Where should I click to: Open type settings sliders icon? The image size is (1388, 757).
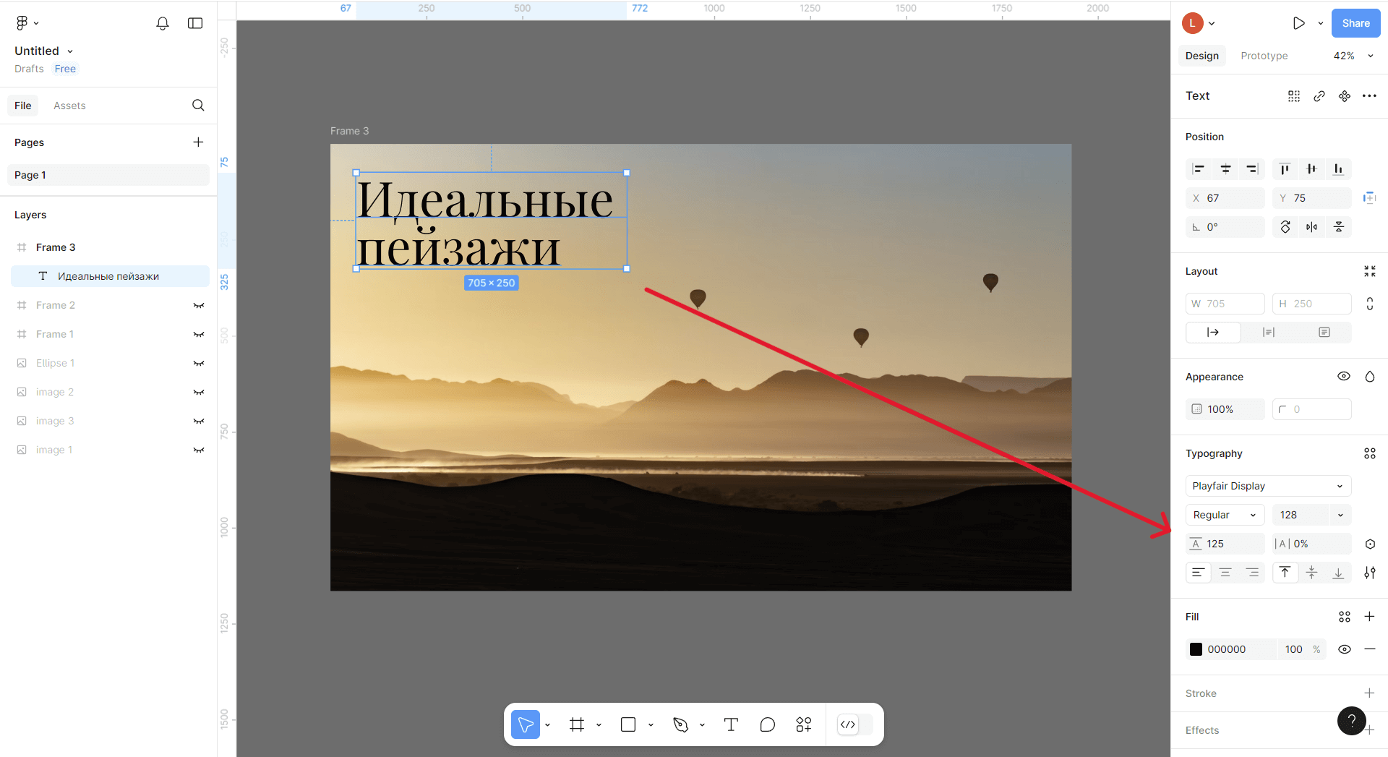pos(1369,573)
